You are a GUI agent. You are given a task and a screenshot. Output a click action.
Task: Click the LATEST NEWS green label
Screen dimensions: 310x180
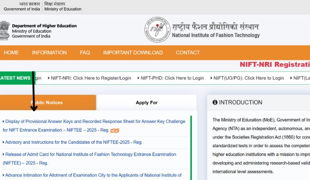click(x=15, y=78)
